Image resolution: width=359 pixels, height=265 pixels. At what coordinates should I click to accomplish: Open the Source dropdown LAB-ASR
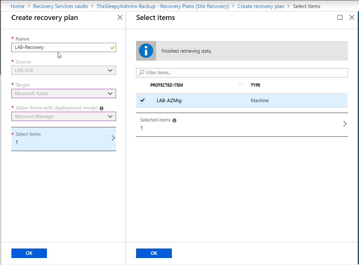(x=63, y=70)
